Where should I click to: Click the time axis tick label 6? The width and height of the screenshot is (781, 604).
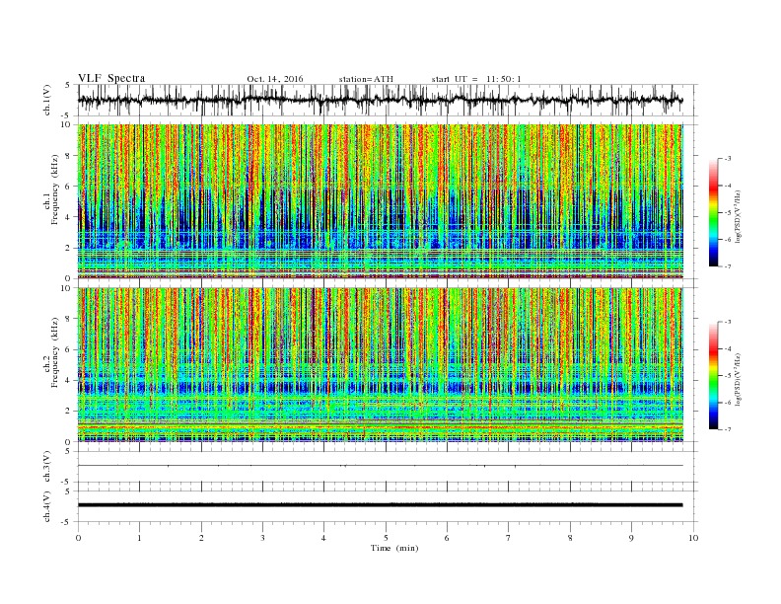point(447,538)
